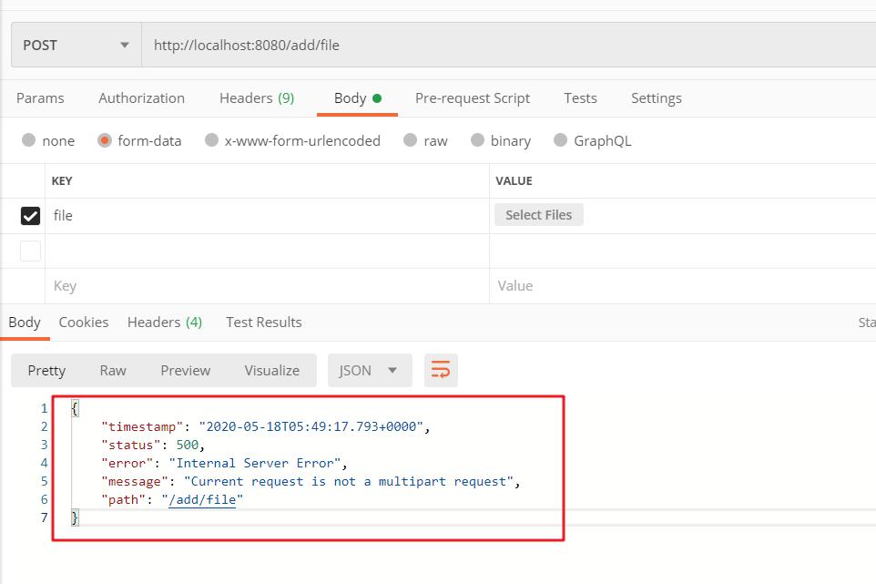Click the Select Files button
Image resolution: width=876 pixels, height=584 pixels.
coord(538,215)
